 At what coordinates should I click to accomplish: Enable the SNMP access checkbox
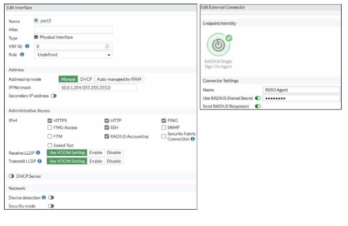tap(164, 127)
